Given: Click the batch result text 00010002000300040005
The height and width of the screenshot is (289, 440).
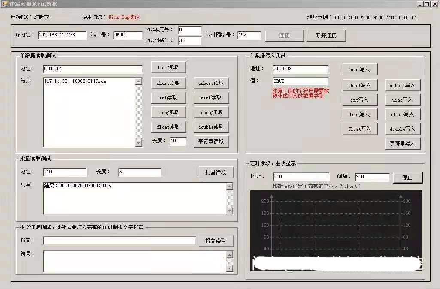Looking at the screenshot, I should pyautogui.click(x=85, y=186).
